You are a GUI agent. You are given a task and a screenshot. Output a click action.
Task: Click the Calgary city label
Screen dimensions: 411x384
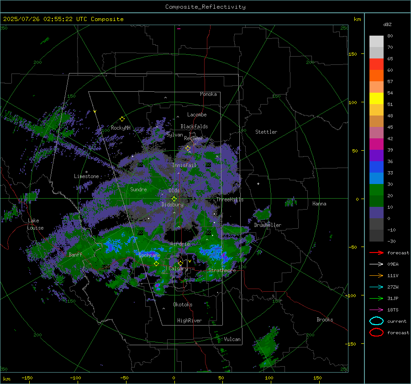click(x=178, y=268)
